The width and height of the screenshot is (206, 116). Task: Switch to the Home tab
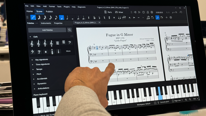(29, 11)
